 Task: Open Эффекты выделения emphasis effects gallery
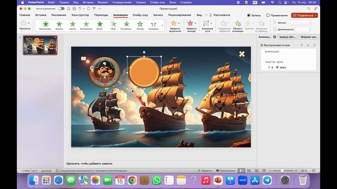(175, 26)
